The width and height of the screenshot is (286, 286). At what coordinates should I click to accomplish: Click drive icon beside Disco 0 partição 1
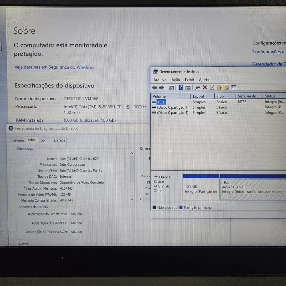pos(154,107)
